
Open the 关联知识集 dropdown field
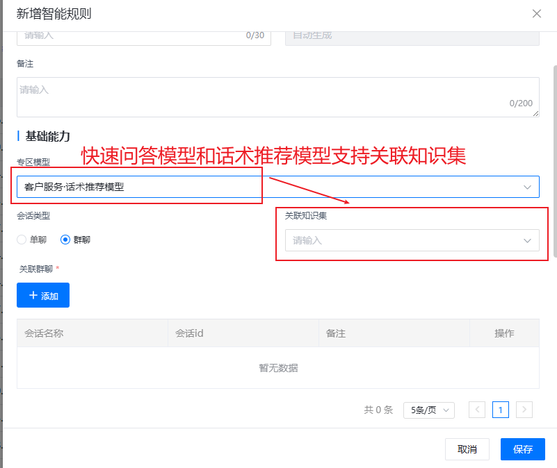403,240
